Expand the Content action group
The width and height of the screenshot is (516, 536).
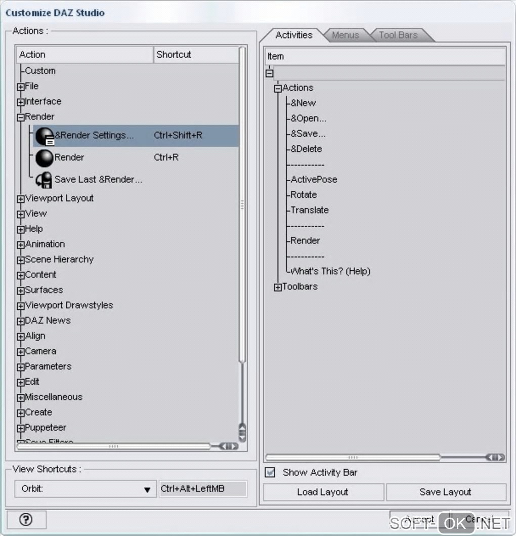point(21,275)
